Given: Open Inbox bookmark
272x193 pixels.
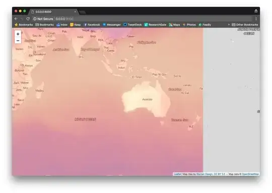Looking at the screenshot, I should click(x=62, y=25).
